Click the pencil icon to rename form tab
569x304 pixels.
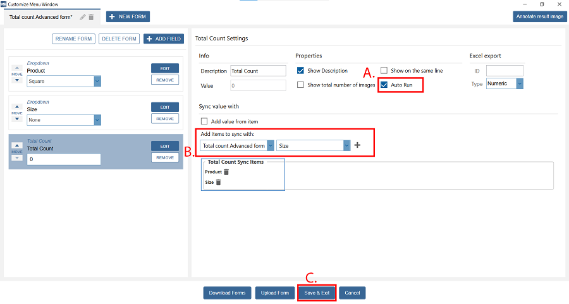pos(82,17)
